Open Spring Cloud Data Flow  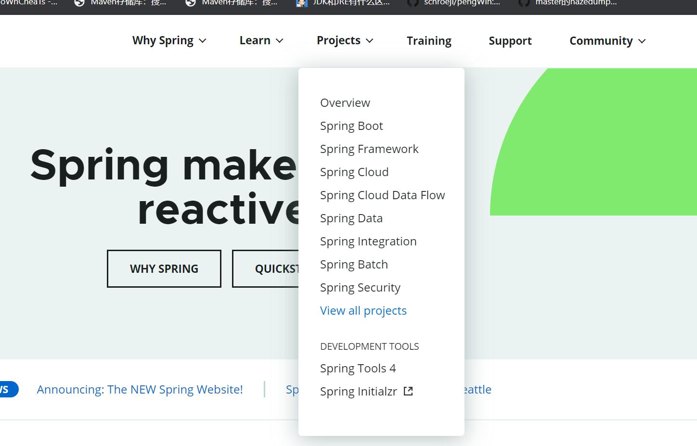[383, 195]
